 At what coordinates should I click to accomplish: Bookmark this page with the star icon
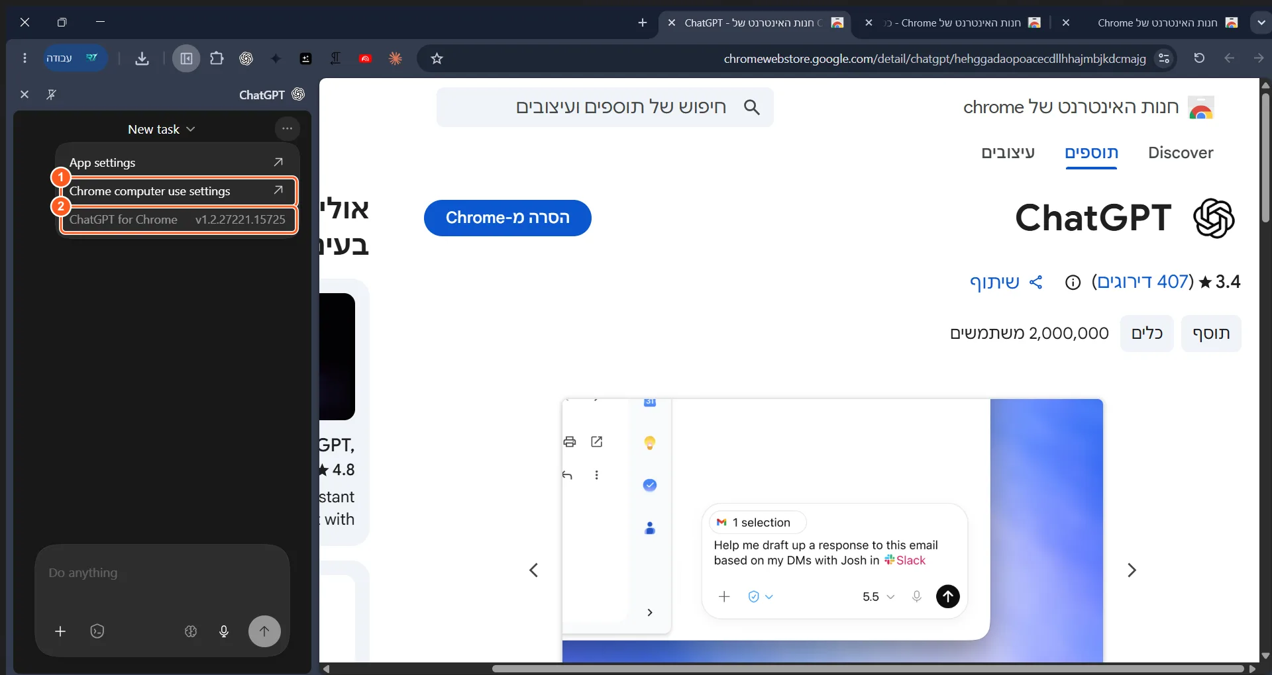[437, 58]
